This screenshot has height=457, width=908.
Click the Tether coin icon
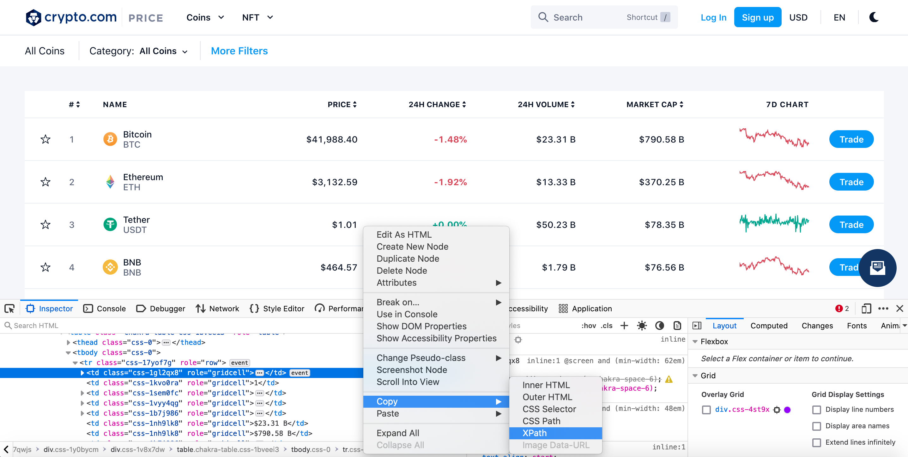pos(110,225)
